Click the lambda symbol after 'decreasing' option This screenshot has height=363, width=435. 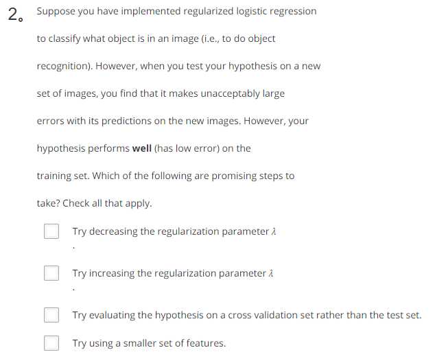click(x=274, y=231)
